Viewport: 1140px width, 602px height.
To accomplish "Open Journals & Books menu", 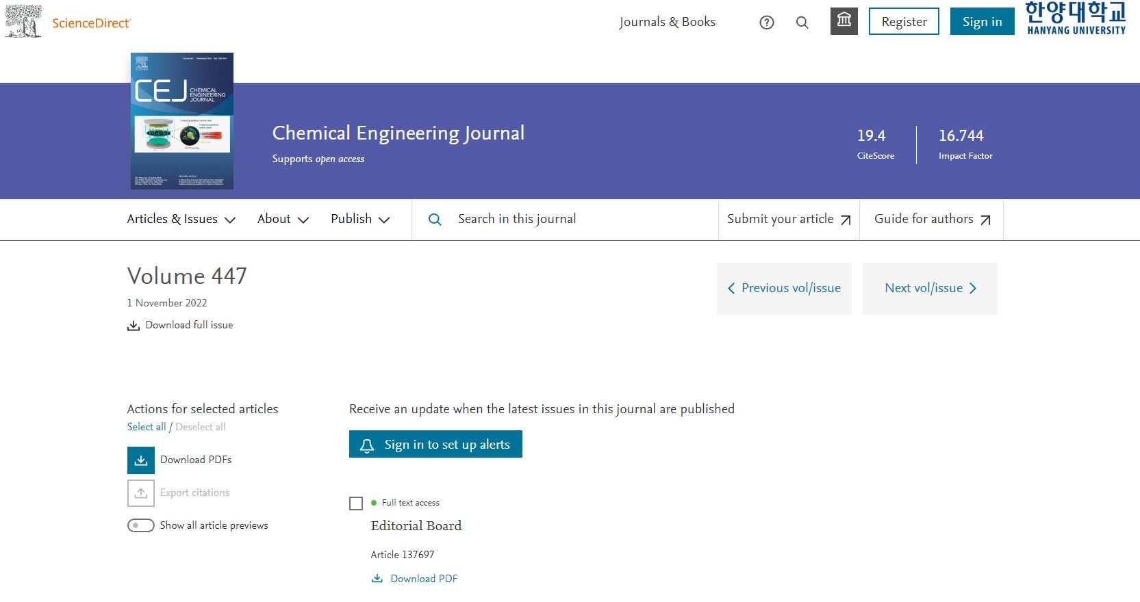I will point(668,22).
